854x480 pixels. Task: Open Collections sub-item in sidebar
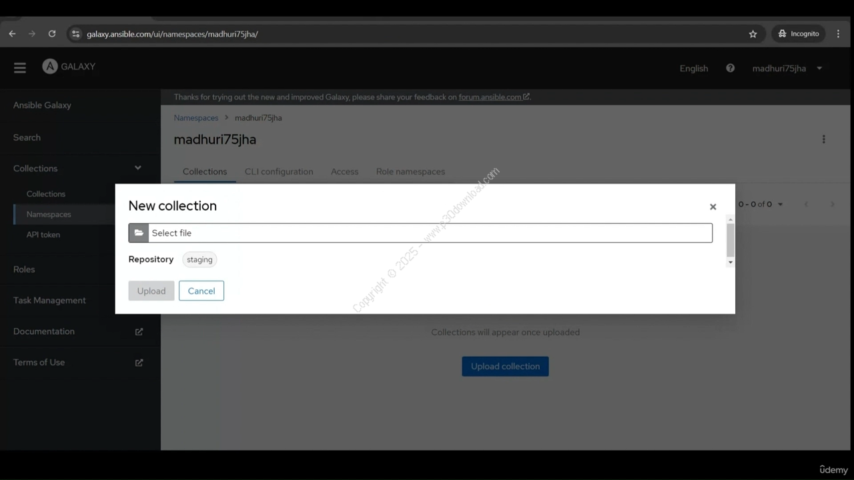pyautogui.click(x=46, y=194)
